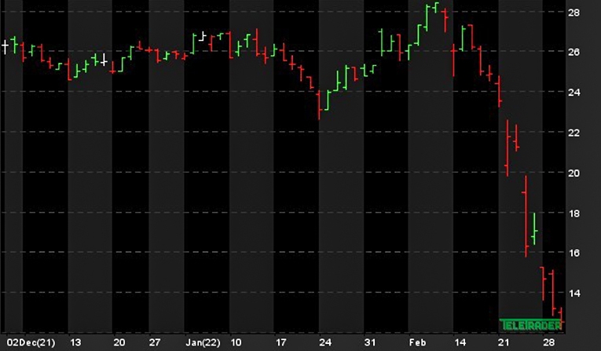Select the date label 20 before 27
The width and height of the screenshot is (601, 351).
pyautogui.click(x=119, y=342)
